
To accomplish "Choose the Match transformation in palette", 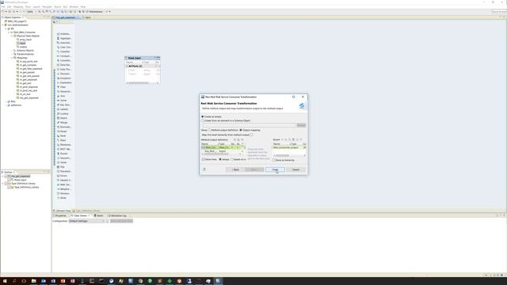I will coord(62,118).
